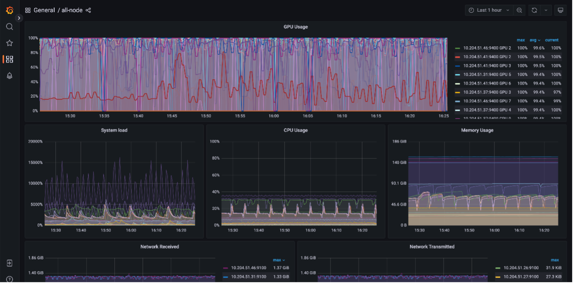Open the Memory Usage panel title menu
This screenshot has height=284, width=574.
[x=477, y=130]
